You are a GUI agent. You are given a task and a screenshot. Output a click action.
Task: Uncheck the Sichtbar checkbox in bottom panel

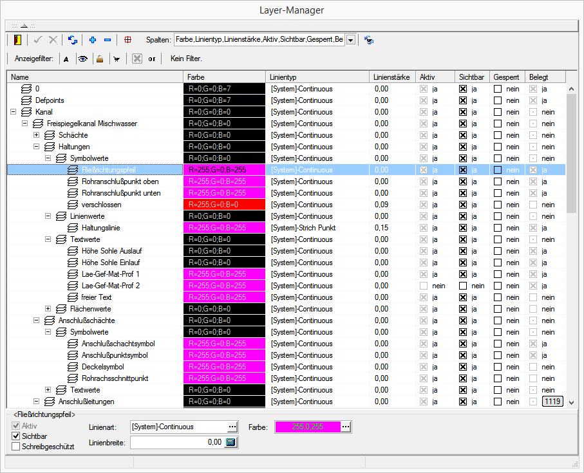pos(16,436)
